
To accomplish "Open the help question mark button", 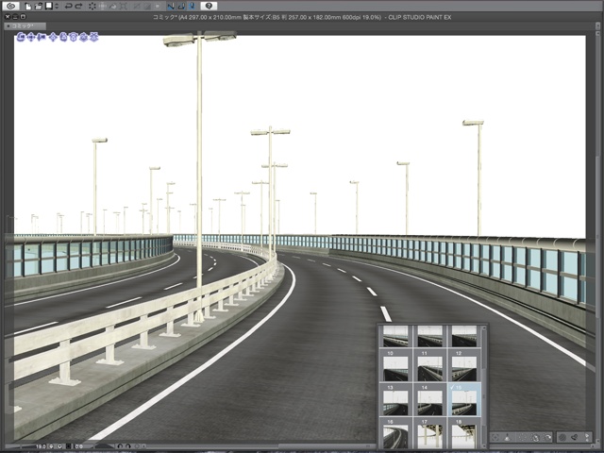I will coord(209,6).
